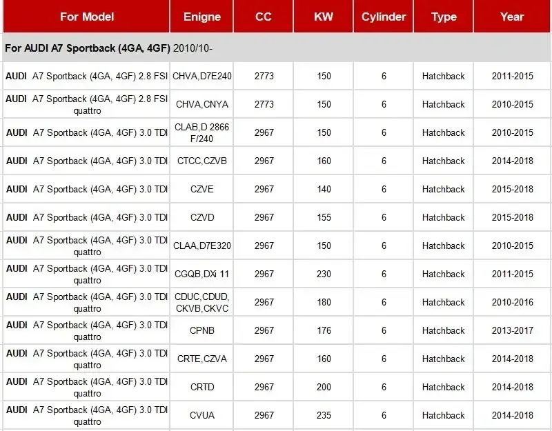552x431 pixels.
Task: Click the Type column header
Action: tap(444, 17)
